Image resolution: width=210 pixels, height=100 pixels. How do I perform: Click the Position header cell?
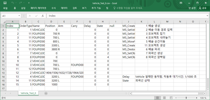click(51, 26)
